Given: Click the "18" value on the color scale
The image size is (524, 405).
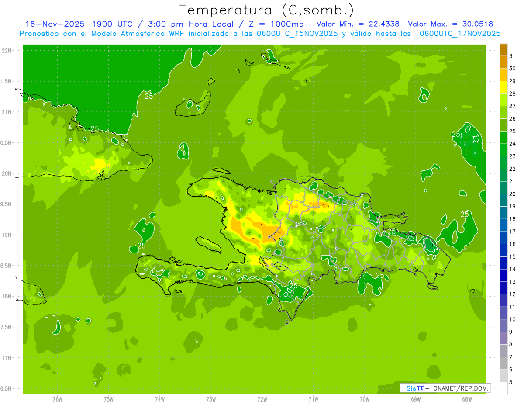Looking at the screenshot, I should click(x=513, y=219).
